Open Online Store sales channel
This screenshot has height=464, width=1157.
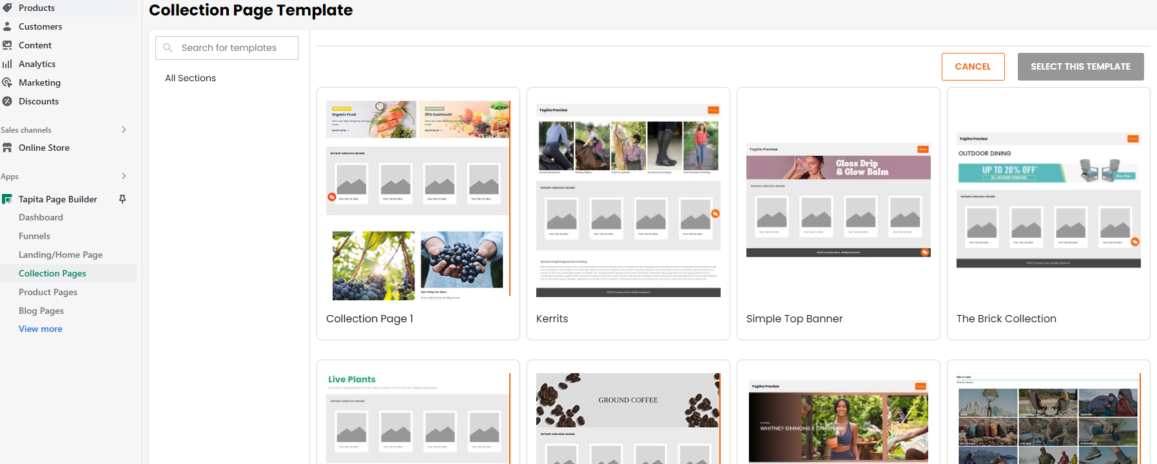[x=44, y=148]
